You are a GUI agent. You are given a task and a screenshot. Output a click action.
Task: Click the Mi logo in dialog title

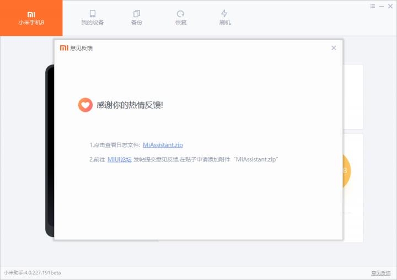coord(64,48)
